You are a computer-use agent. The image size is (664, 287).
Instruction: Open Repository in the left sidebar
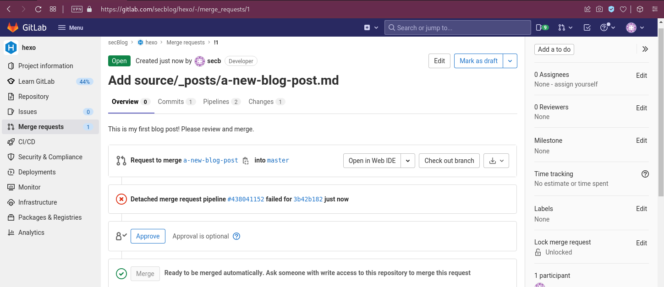coord(33,97)
